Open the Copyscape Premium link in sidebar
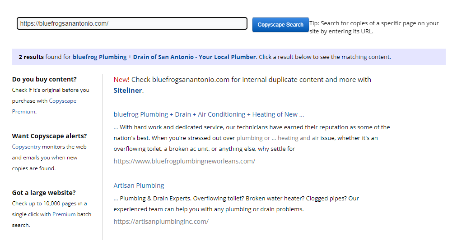The width and height of the screenshot is (457, 240). point(44,106)
